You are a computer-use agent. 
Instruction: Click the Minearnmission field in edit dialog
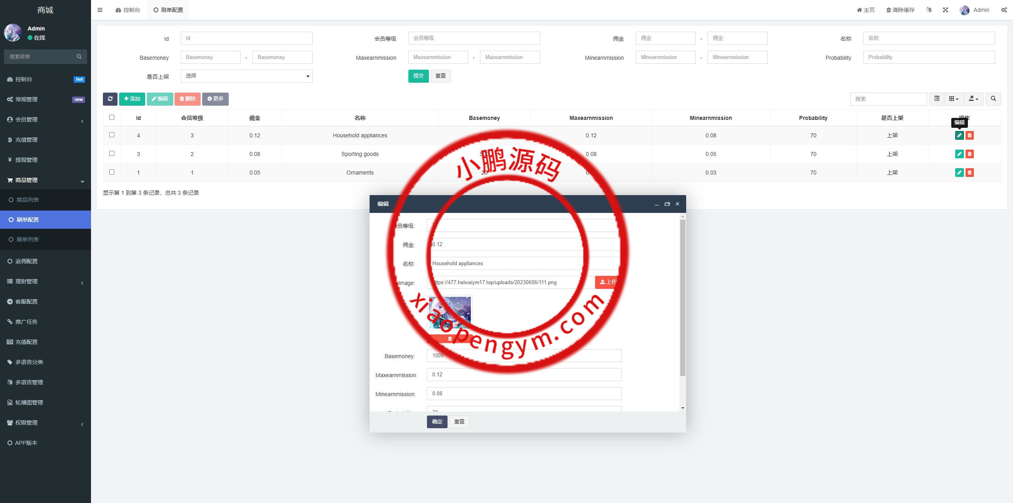524,394
